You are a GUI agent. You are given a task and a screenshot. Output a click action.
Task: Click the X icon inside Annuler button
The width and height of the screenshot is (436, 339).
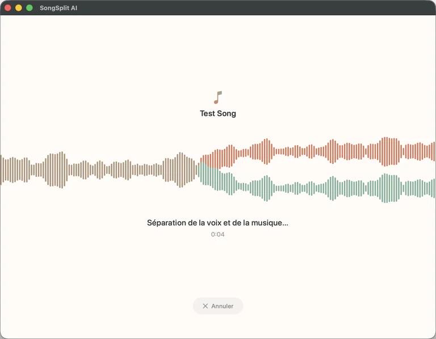[x=205, y=306]
